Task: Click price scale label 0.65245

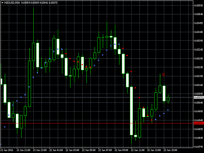Action: tap(198, 67)
